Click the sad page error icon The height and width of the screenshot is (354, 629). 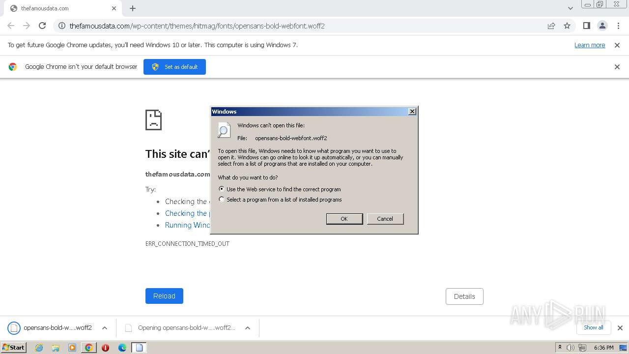(153, 120)
